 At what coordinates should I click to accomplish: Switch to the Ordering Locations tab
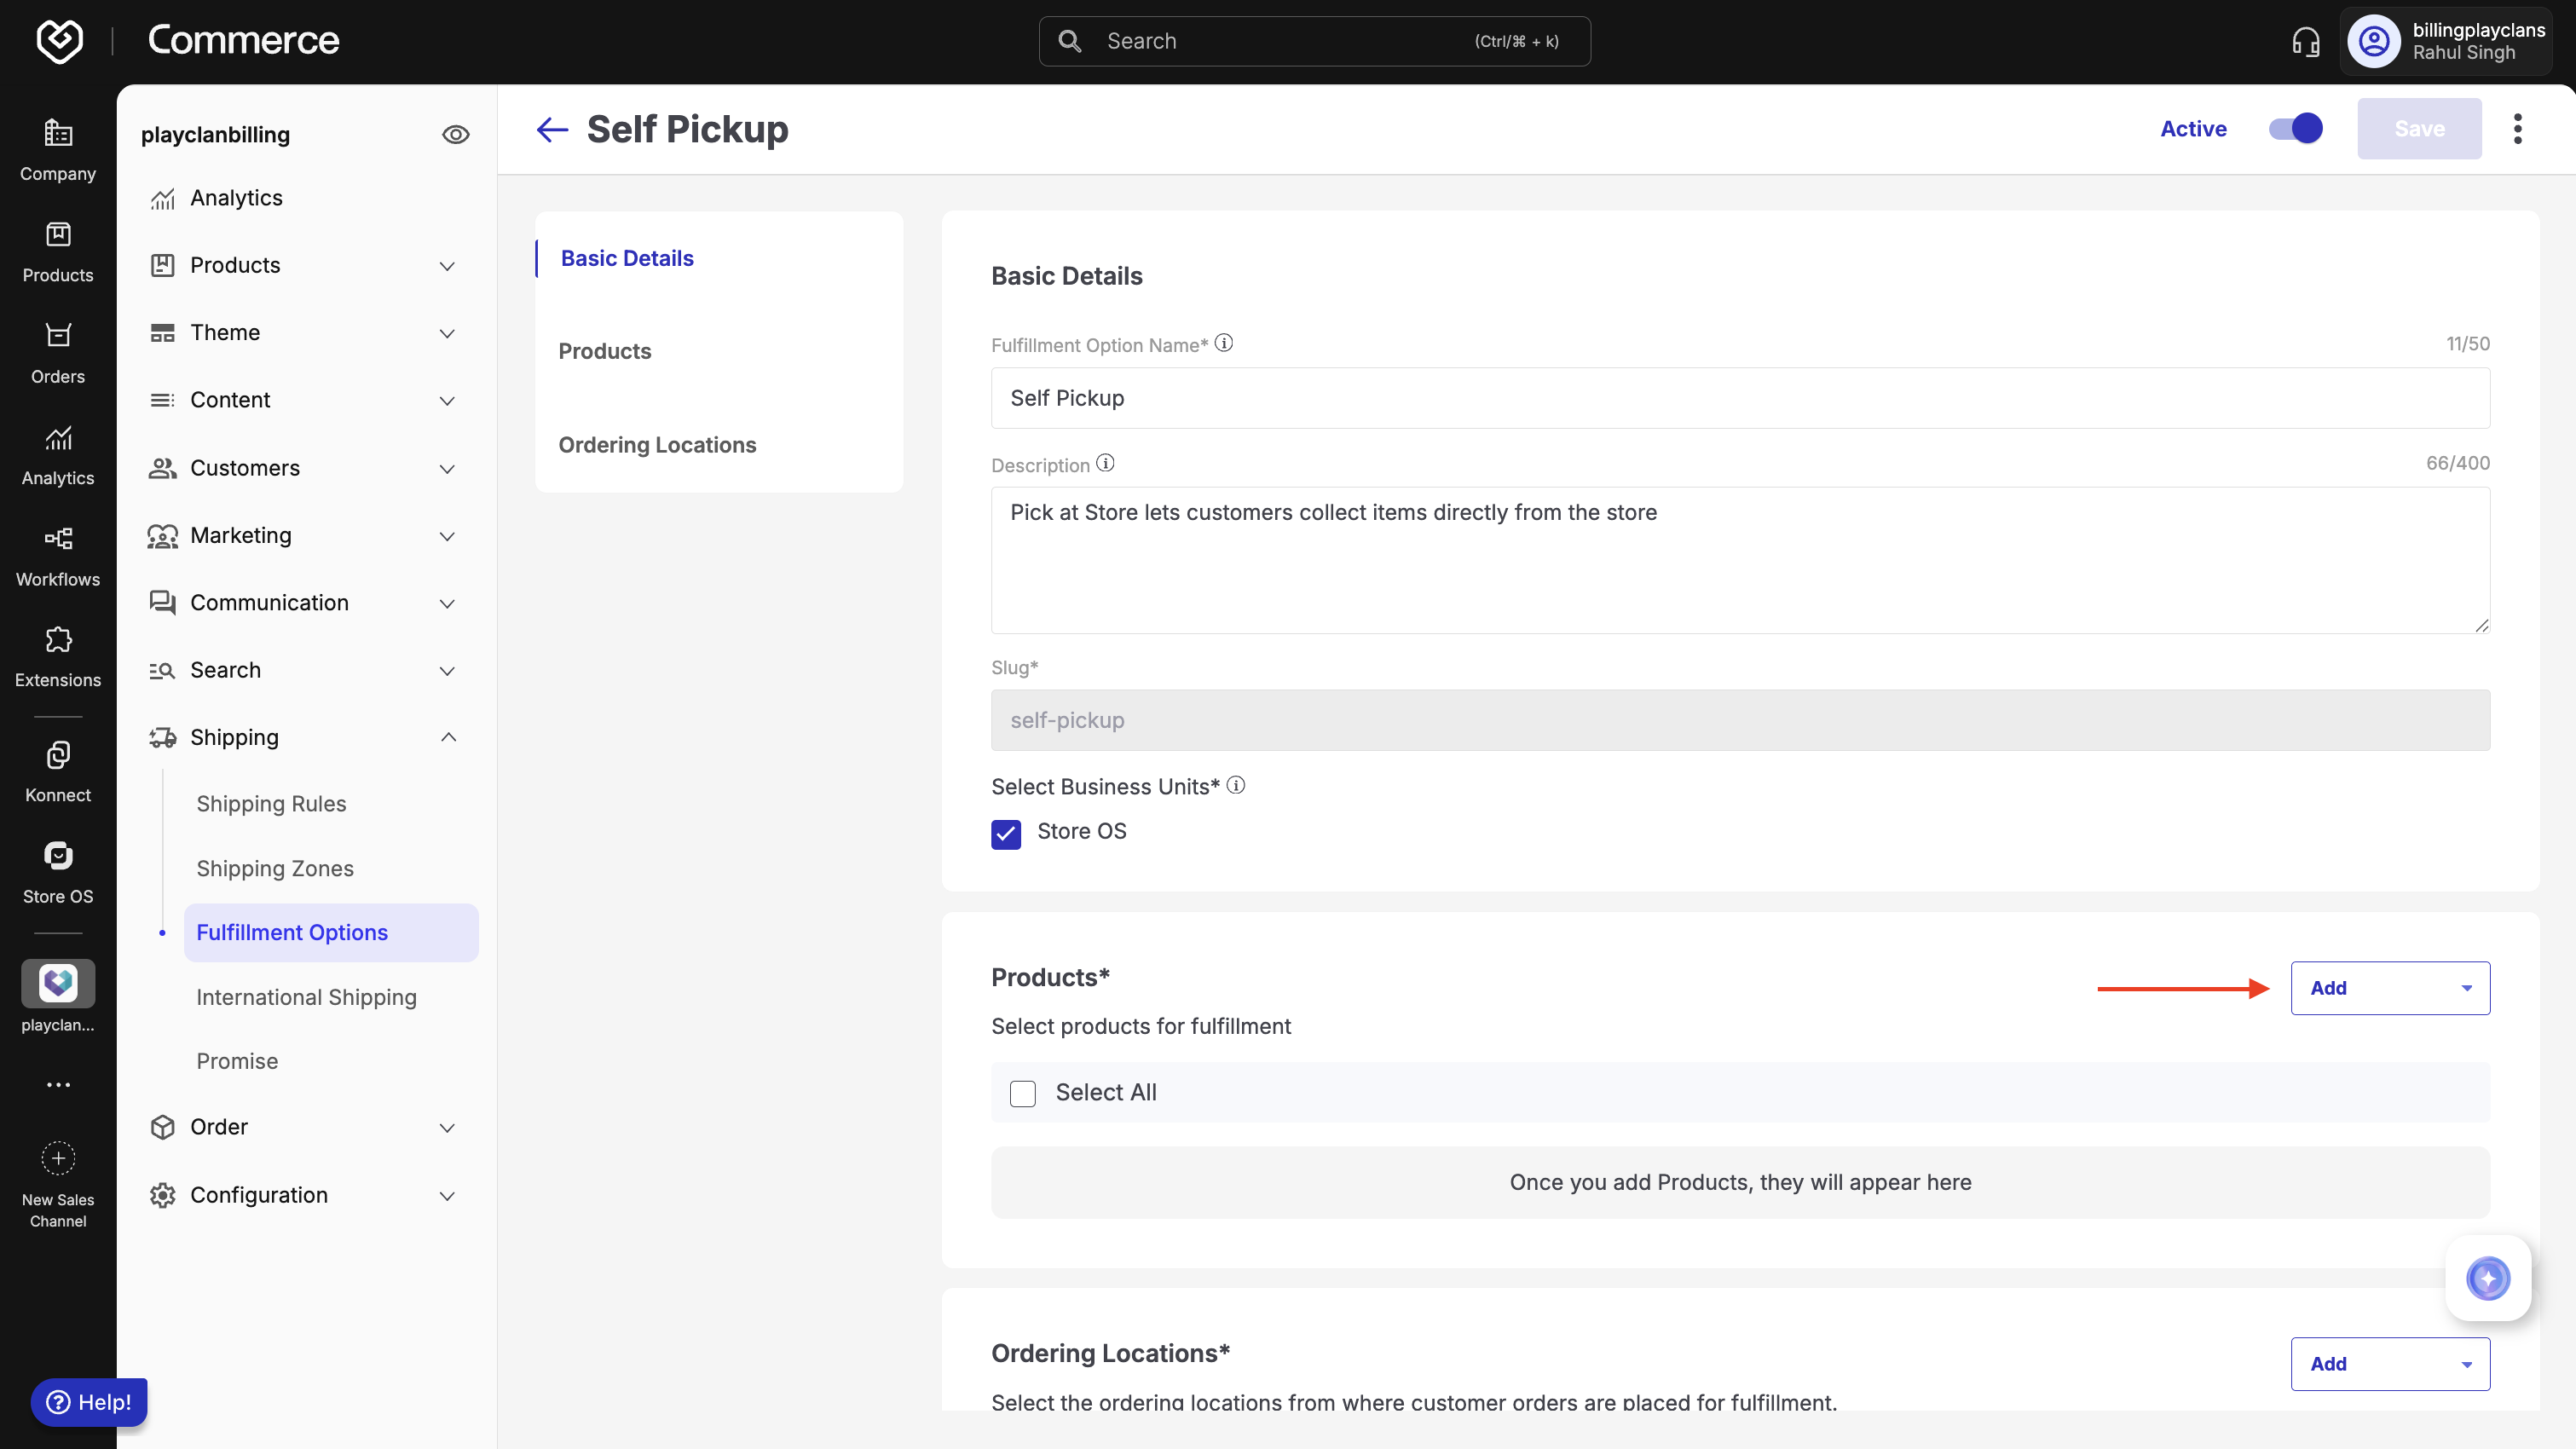(x=657, y=445)
